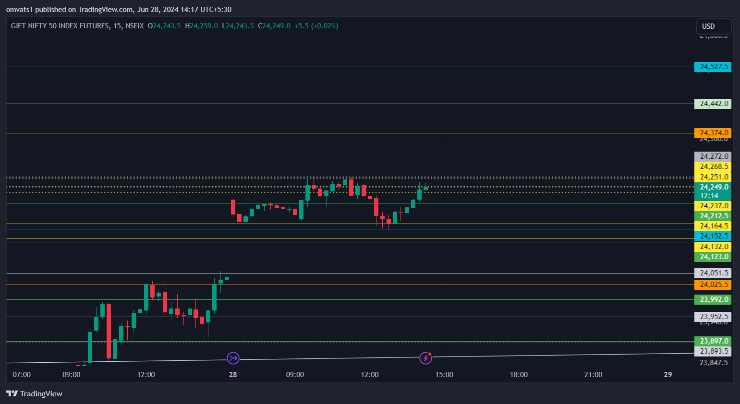
Task: Click the green 24,123.0 price label
Action: click(x=713, y=257)
